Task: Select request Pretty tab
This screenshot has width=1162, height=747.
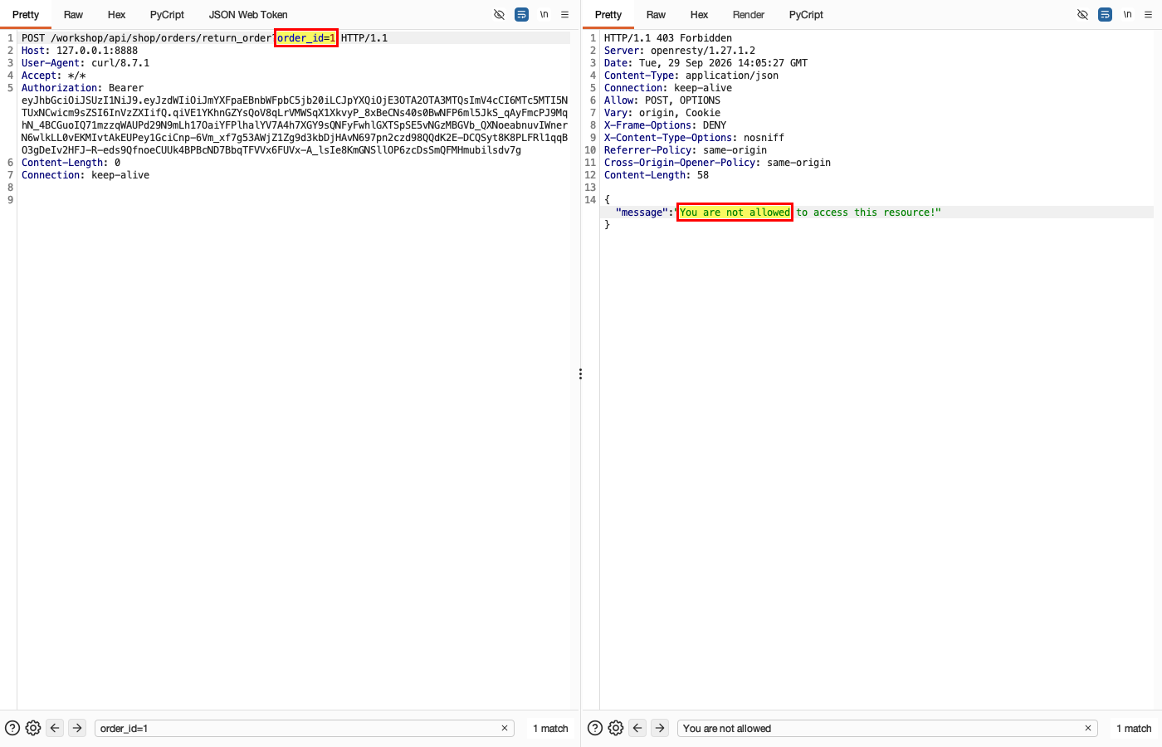Action: 26,14
